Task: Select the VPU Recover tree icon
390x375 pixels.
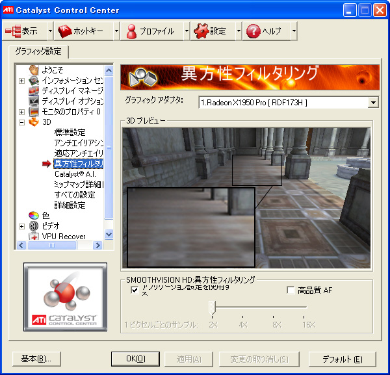Action: 34,236
